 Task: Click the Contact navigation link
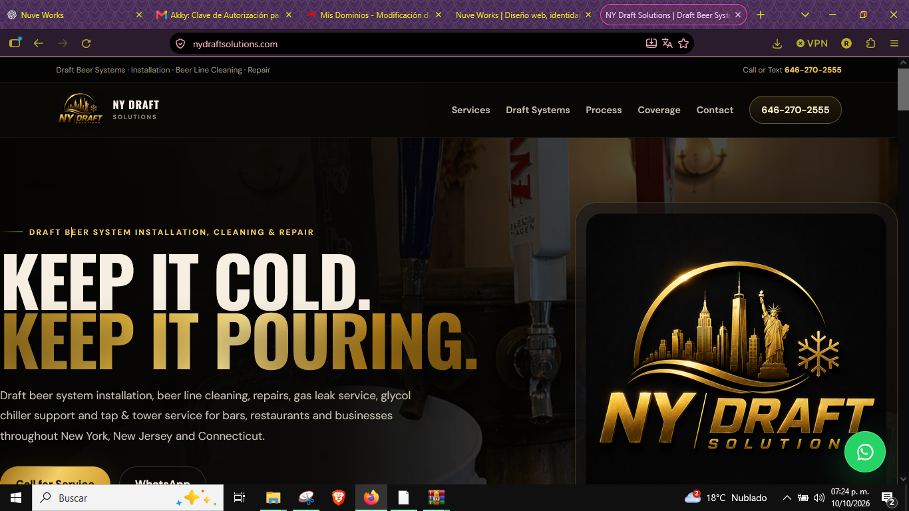[715, 110]
